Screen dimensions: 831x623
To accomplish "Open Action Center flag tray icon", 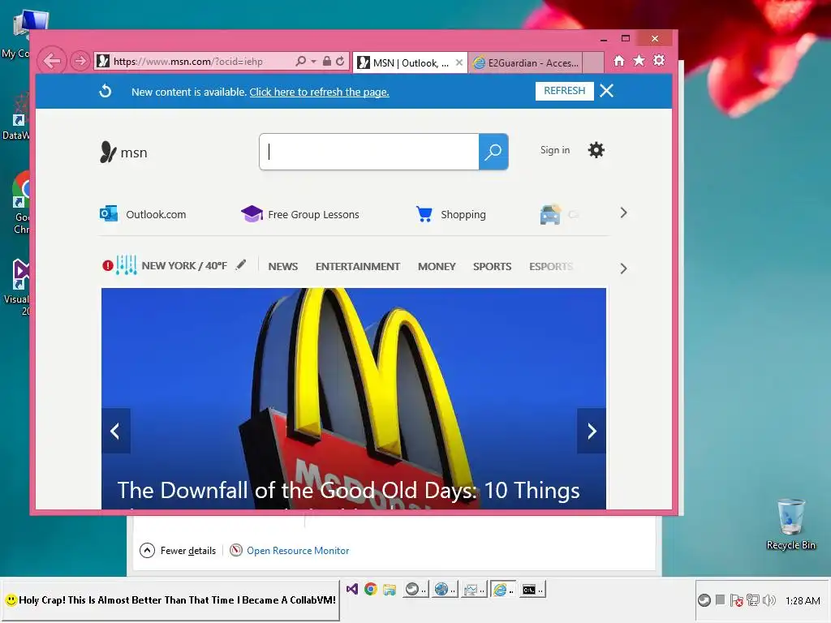I will 736,600.
